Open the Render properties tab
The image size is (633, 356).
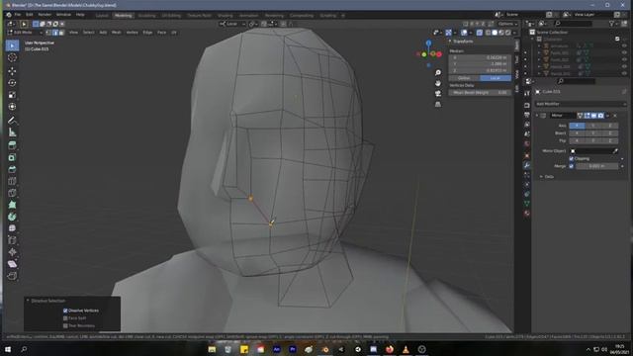[x=527, y=105]
